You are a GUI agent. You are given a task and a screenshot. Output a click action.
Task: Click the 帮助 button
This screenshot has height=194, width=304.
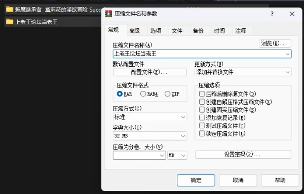click(x=280, y=180)
